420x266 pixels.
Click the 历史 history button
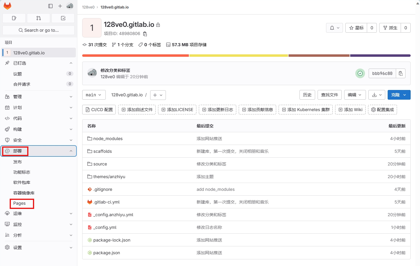(307, 95)
